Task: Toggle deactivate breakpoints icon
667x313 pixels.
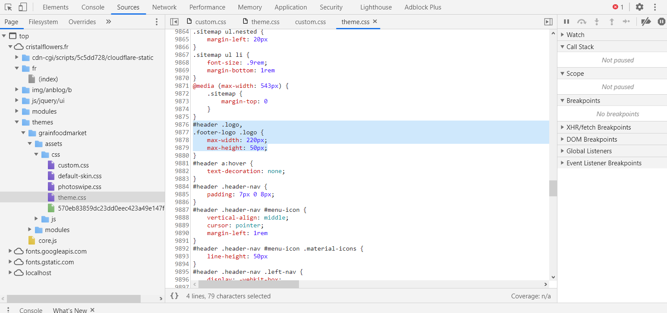Action: coord(646,22)
